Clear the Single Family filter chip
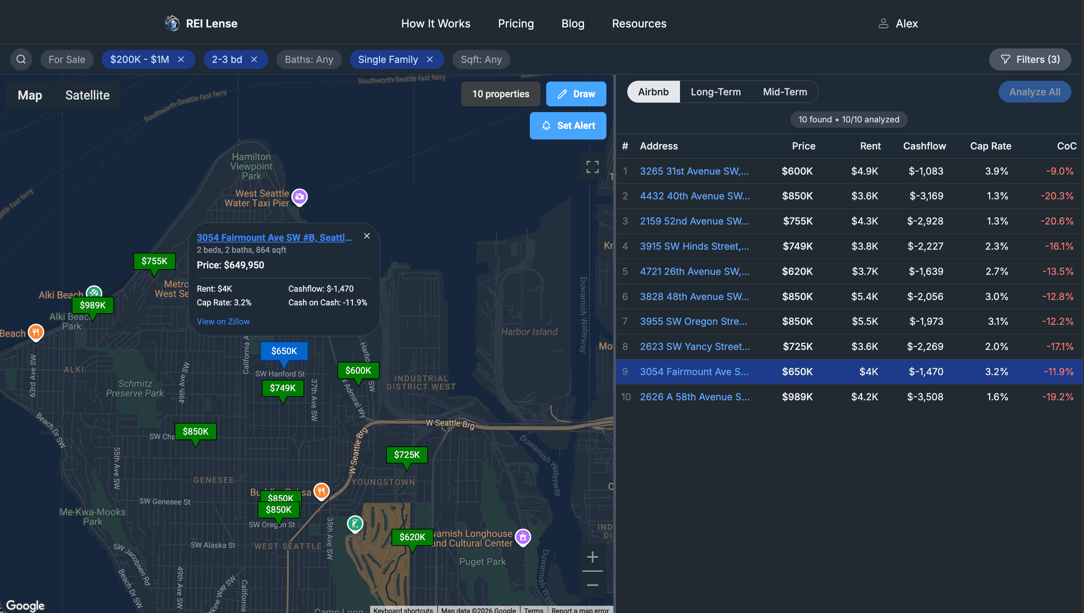The image size is (1084, 613). point(429,59)
